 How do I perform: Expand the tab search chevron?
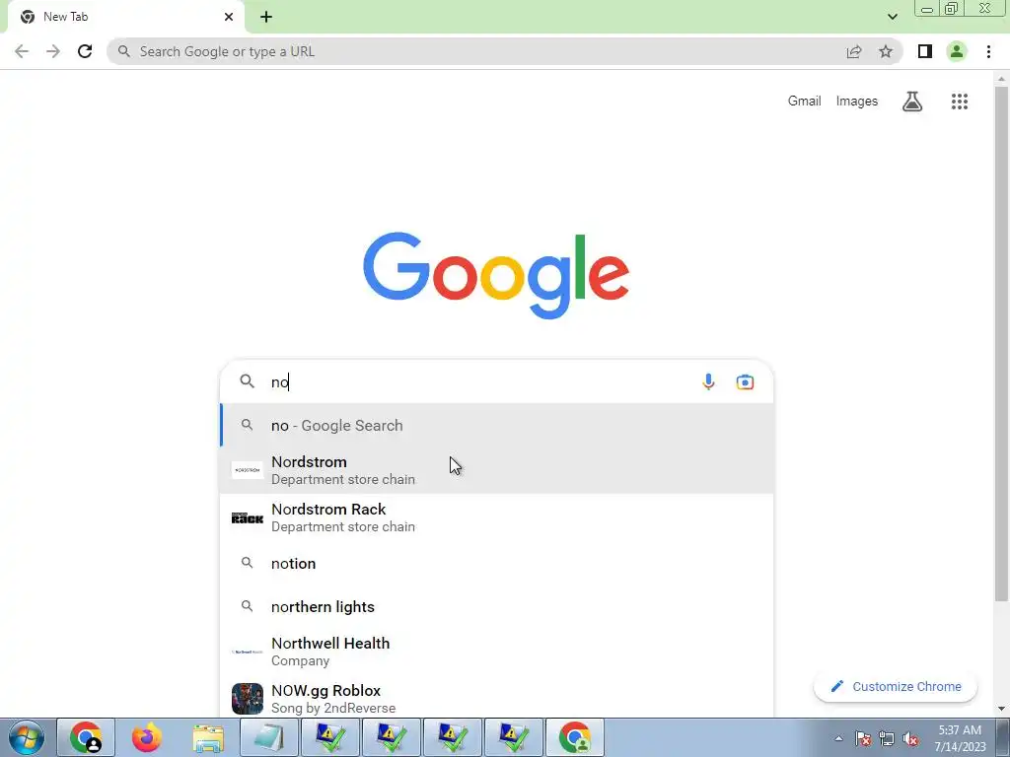[x=892, y=17]
